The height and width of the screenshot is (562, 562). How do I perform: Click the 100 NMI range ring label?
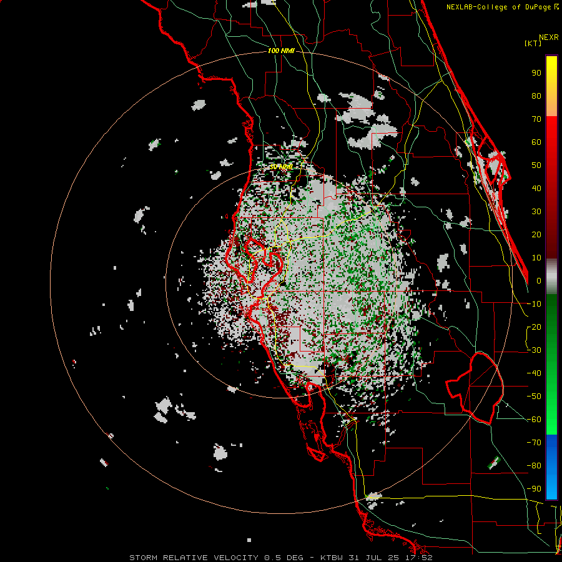(281, 51)
